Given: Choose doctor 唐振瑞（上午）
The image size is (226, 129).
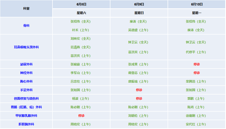Looking at the screenshot, I should [x=139, y=82].
